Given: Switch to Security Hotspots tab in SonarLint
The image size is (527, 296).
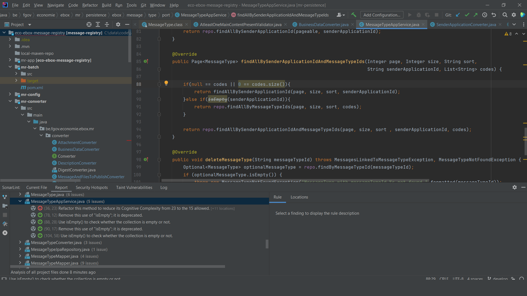Looking at the screenshot, I should click(91, 187).
